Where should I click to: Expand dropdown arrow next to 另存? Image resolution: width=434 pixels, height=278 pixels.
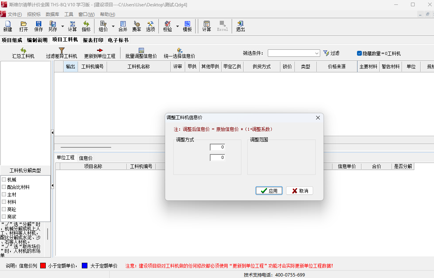62,26
